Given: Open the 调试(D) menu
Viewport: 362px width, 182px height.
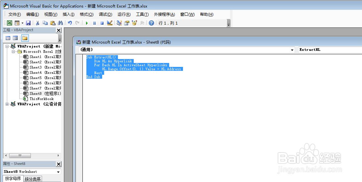Looking at the screenshot, I should pyautogui.click(x=105, y=14).
